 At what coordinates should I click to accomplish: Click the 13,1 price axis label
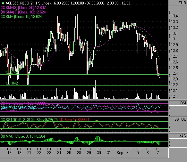point(174,33)
